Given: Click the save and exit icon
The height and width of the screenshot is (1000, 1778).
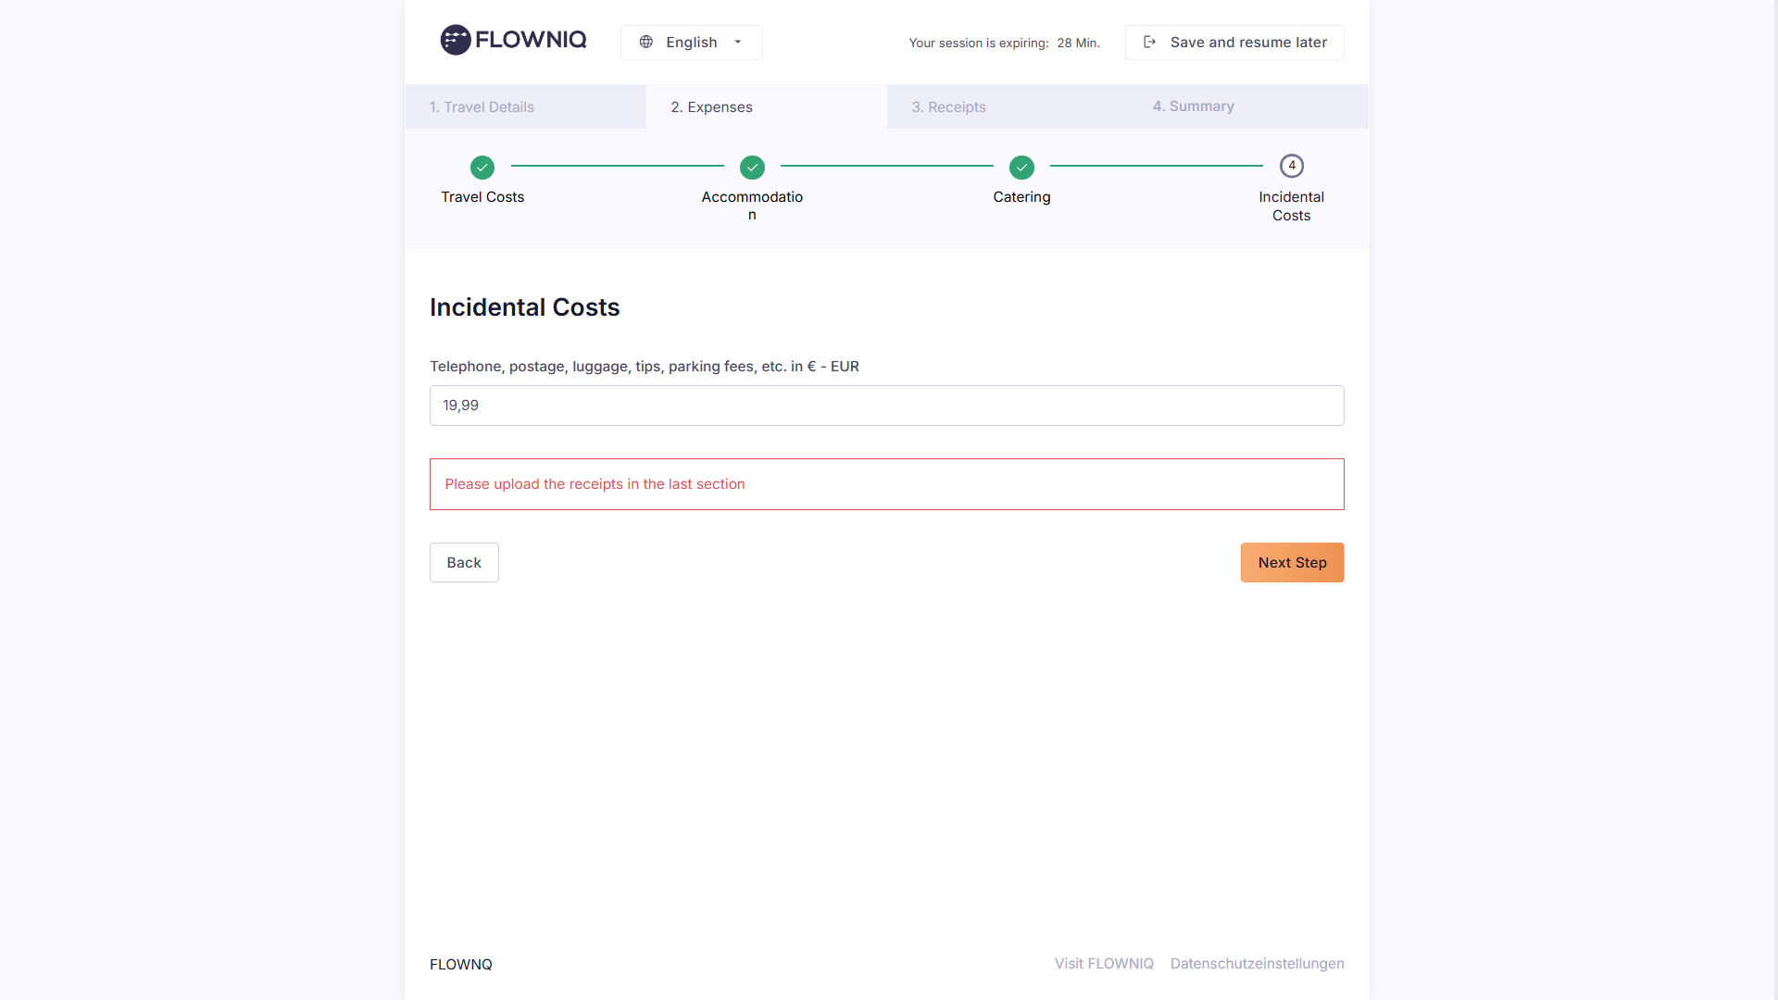Looking at the screenshot, I should coord(1149,42).
